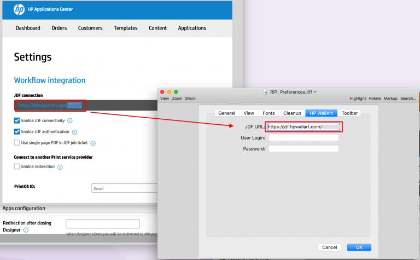Click Redirection after closing Designer field
This screenshot has width=420, height=260.
pyautogui.click(x=103, y=224)
